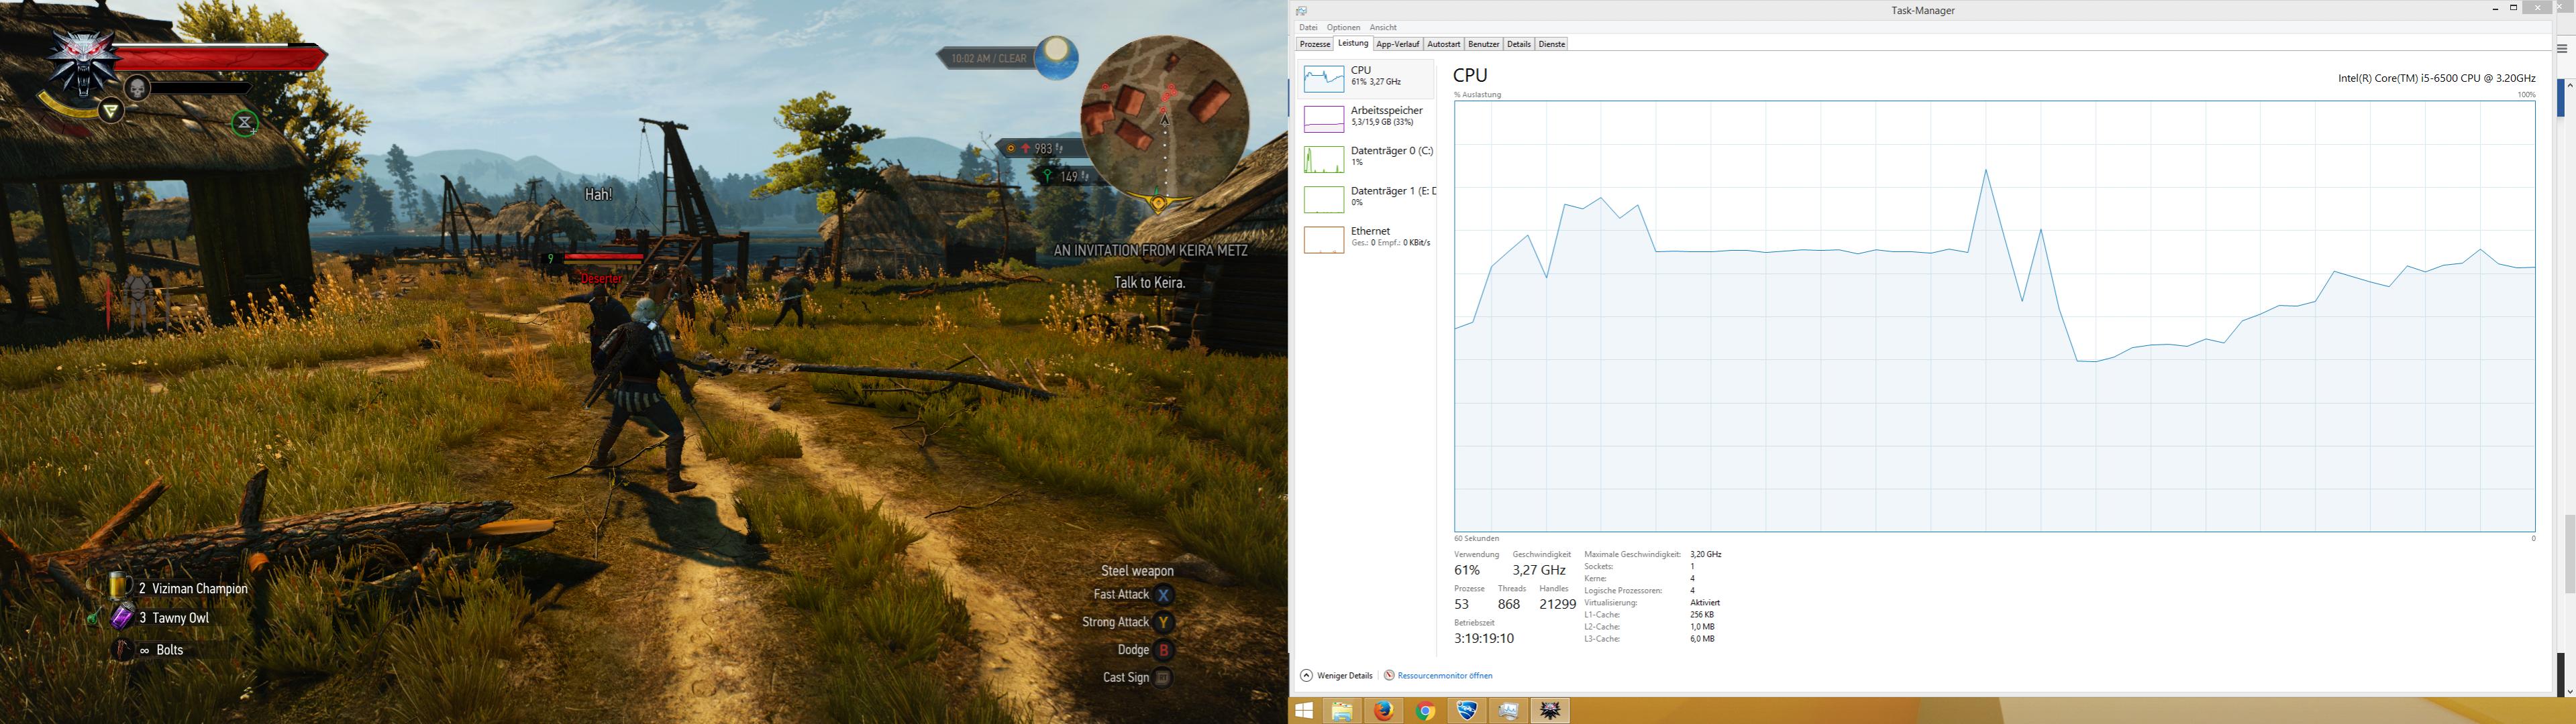
Task: Open File Explorer from taskbar
Action: pos(1342,711)
